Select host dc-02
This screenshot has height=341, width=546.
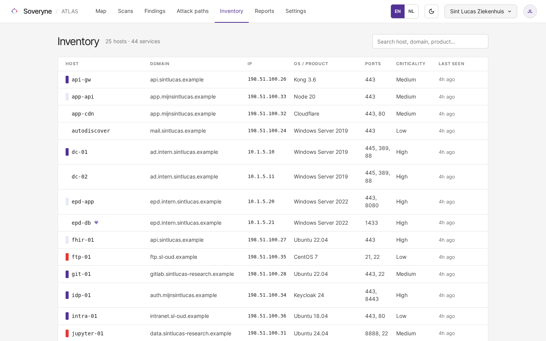pos(80,177)
